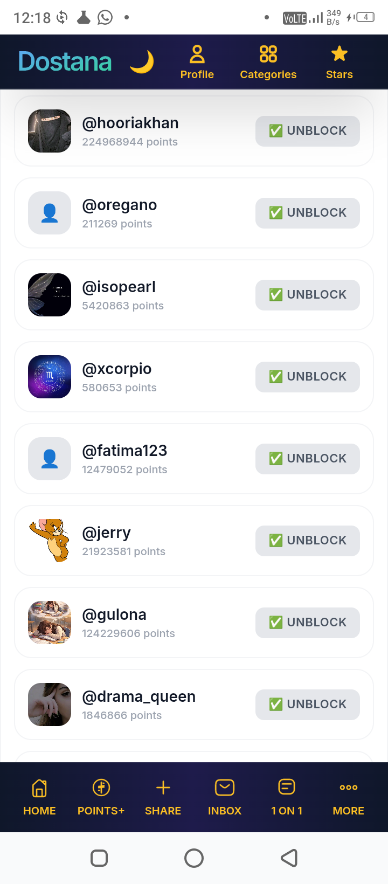Unblock user @isopearl

click(308, 295)
